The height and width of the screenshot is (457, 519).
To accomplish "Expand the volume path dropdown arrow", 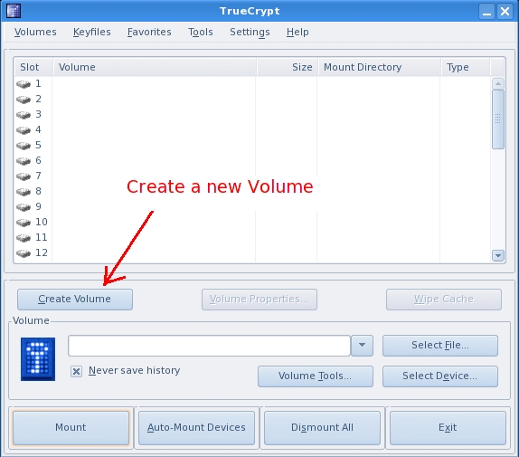I will (362, 346).
